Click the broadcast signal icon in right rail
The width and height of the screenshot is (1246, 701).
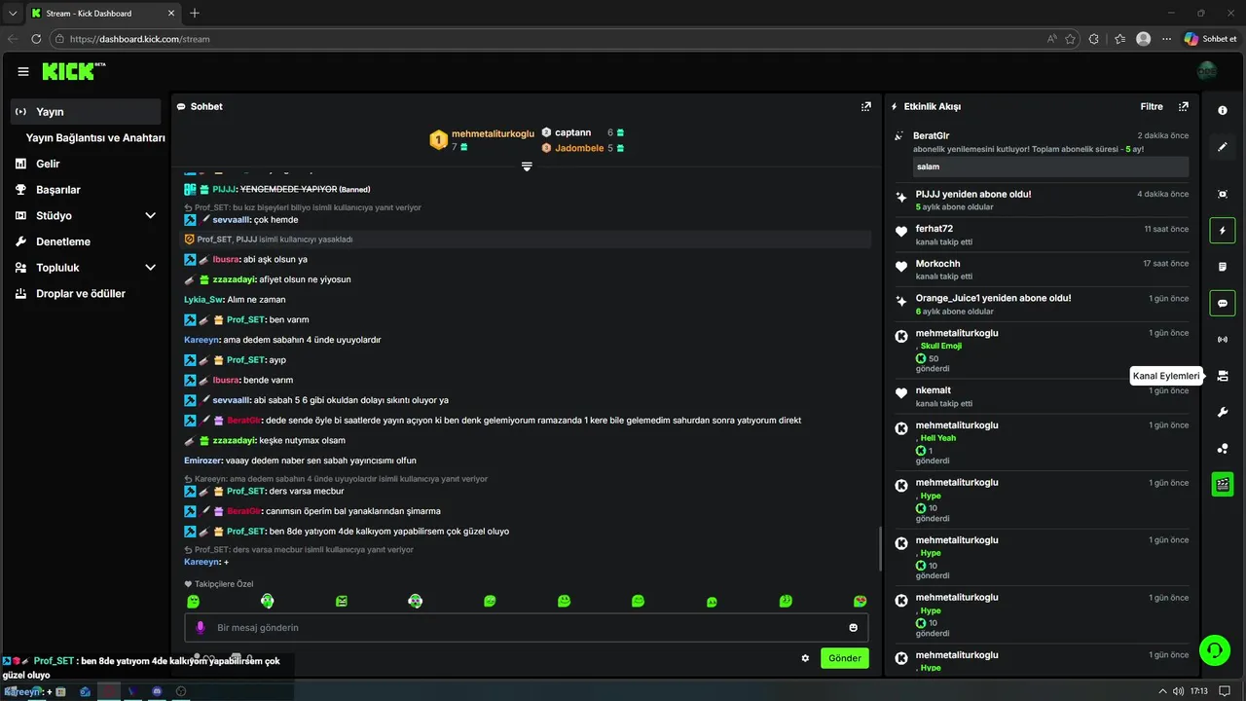point(1223,340)
